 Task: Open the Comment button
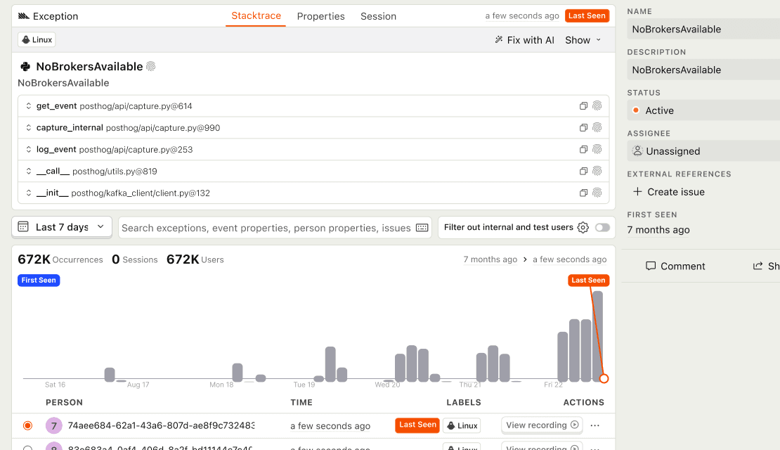click(675, 266)
